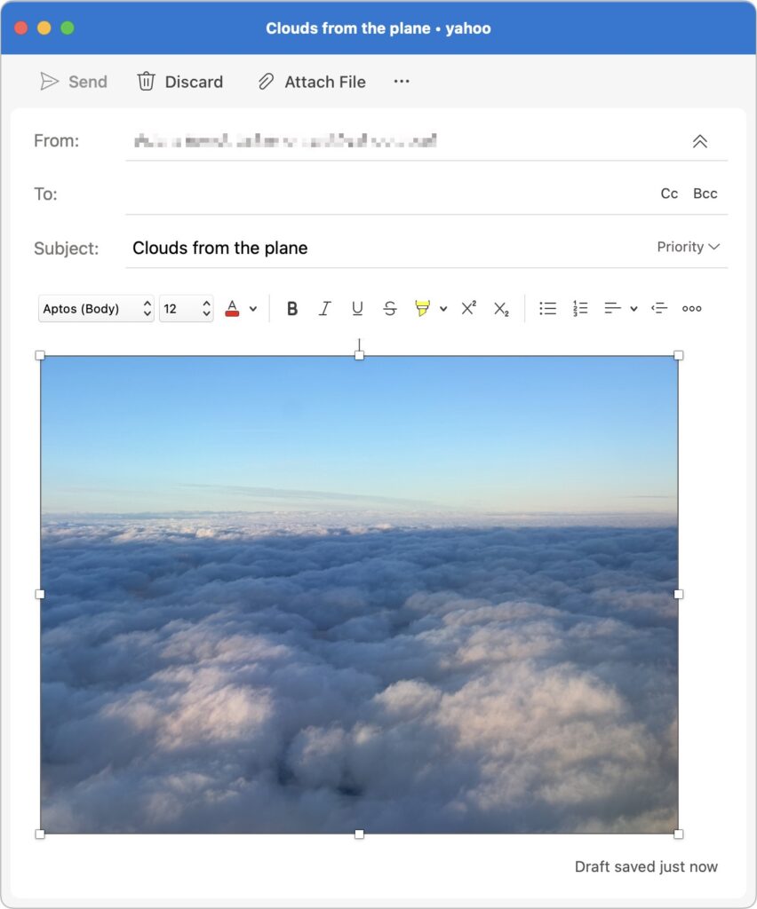Apply subscript formatting
757x909 pixels.
tap(501, 309)
